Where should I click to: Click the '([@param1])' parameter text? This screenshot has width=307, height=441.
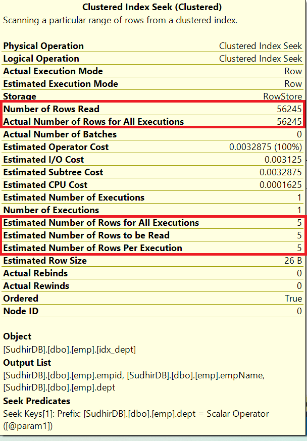[28, 426]
